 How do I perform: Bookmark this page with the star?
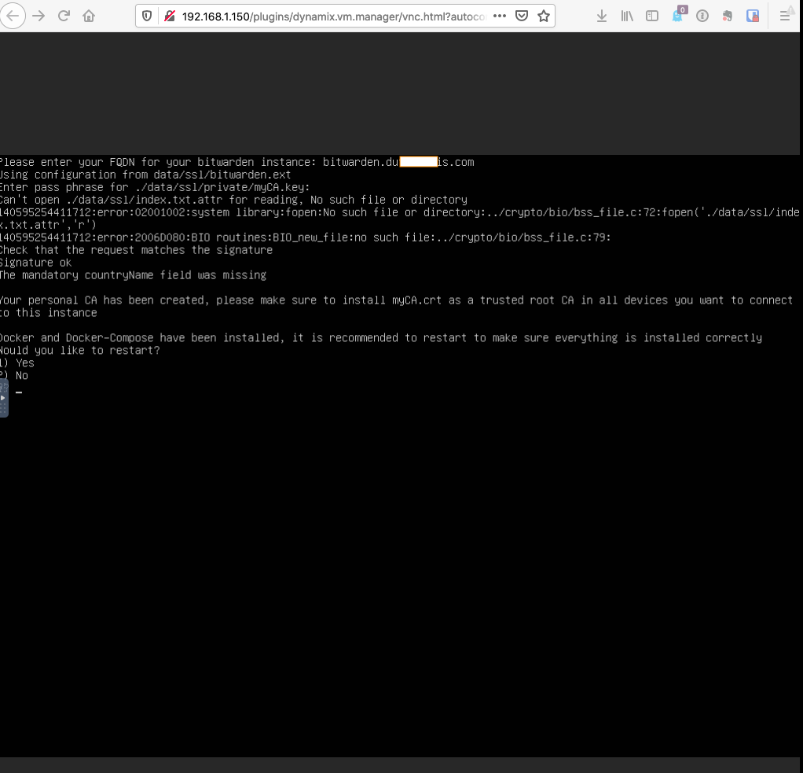(545, 15)
